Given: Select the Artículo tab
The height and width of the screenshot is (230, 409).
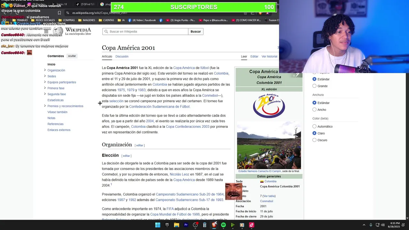Looking at the screenshot, I should (107, 57).
